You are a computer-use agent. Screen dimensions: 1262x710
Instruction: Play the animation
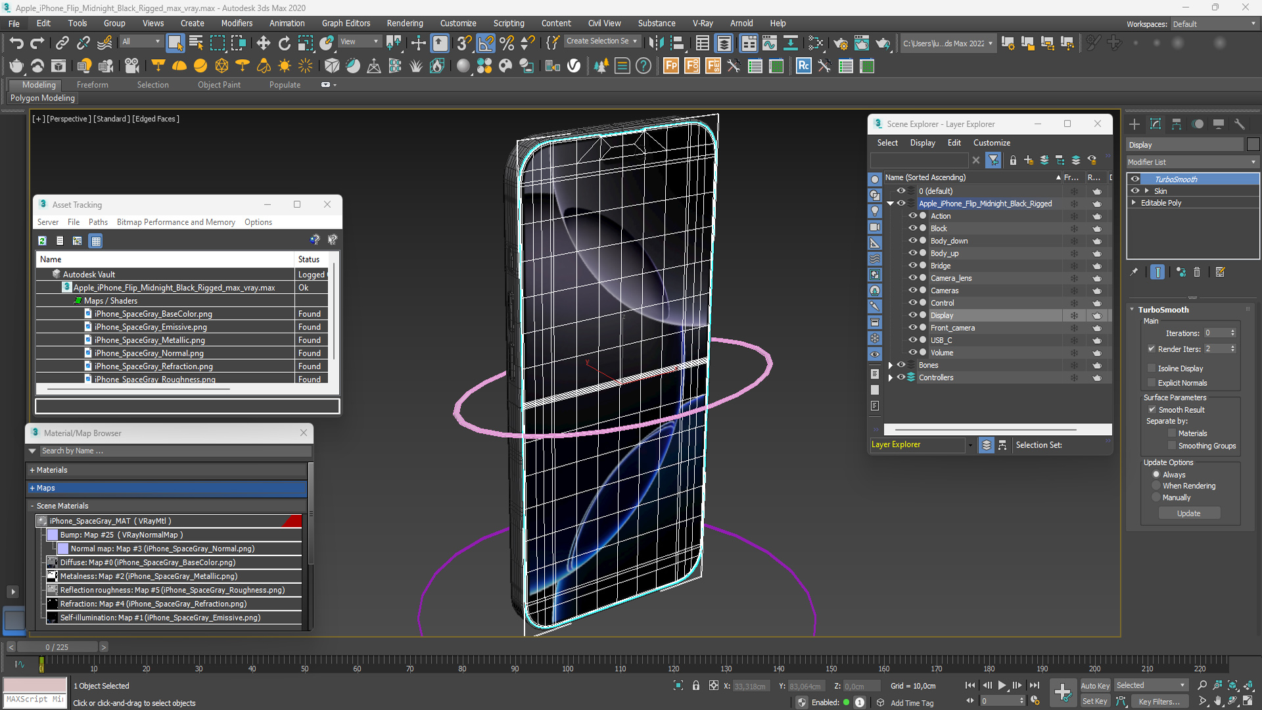[x=1002, y=686]
